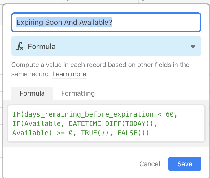
Task: Switch to the Formula tab
Action: [32, 93]
